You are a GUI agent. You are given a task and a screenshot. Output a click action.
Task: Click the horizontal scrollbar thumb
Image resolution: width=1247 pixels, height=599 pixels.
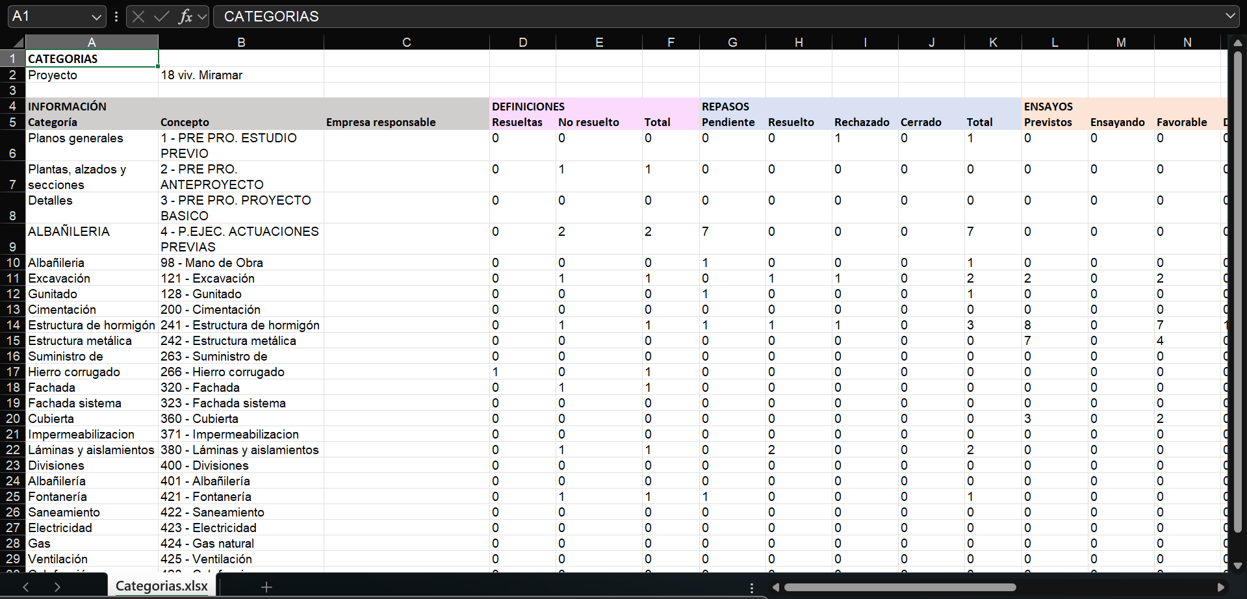click(x=900, y=587)
